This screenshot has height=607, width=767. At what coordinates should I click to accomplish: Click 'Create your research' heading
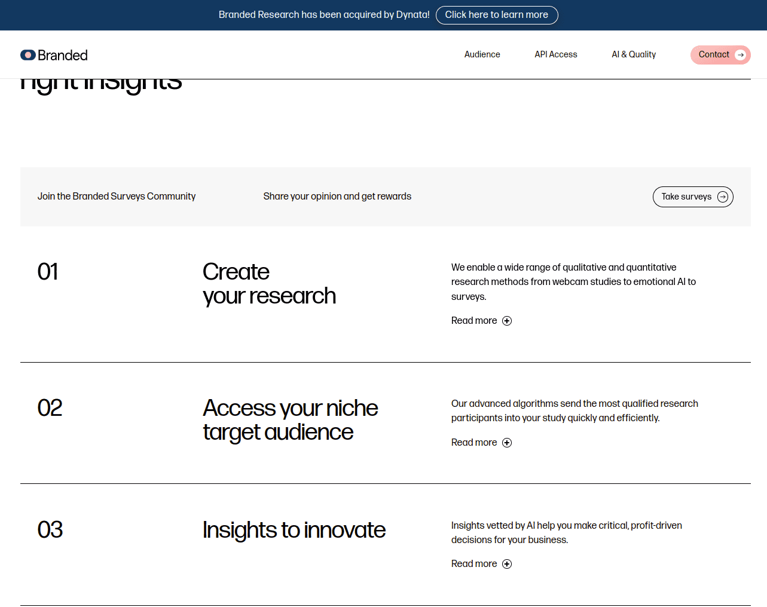(269, 284)
